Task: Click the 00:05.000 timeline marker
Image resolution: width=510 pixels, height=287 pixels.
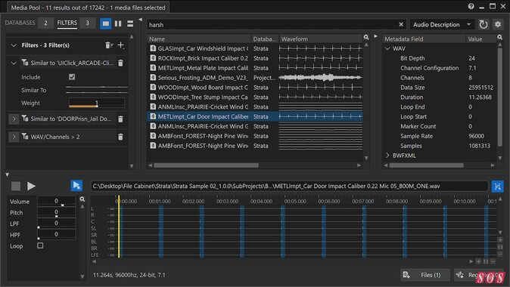Action: point(295,202)
